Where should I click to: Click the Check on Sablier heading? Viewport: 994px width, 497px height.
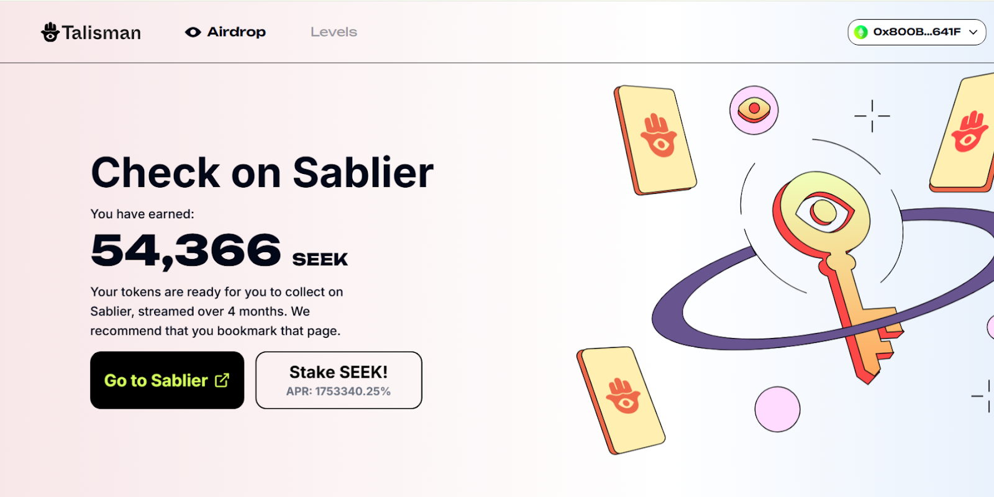tap(262, 172)
